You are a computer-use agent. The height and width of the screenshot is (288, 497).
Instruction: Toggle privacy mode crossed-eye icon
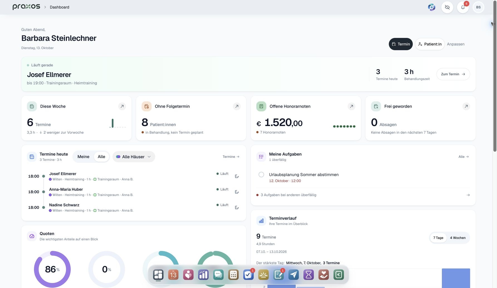pyautogui.click(x=447, y=7)
